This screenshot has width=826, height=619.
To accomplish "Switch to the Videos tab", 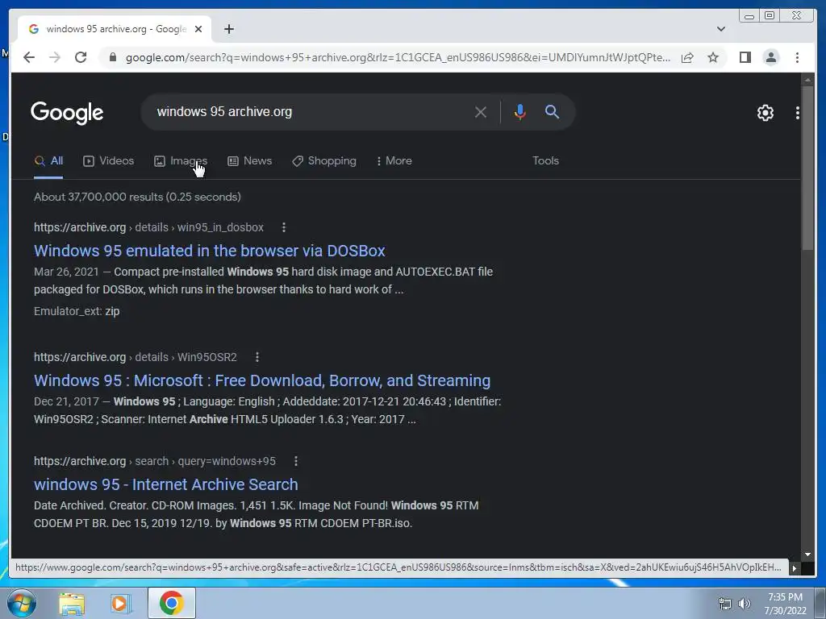I will (109, 161).
